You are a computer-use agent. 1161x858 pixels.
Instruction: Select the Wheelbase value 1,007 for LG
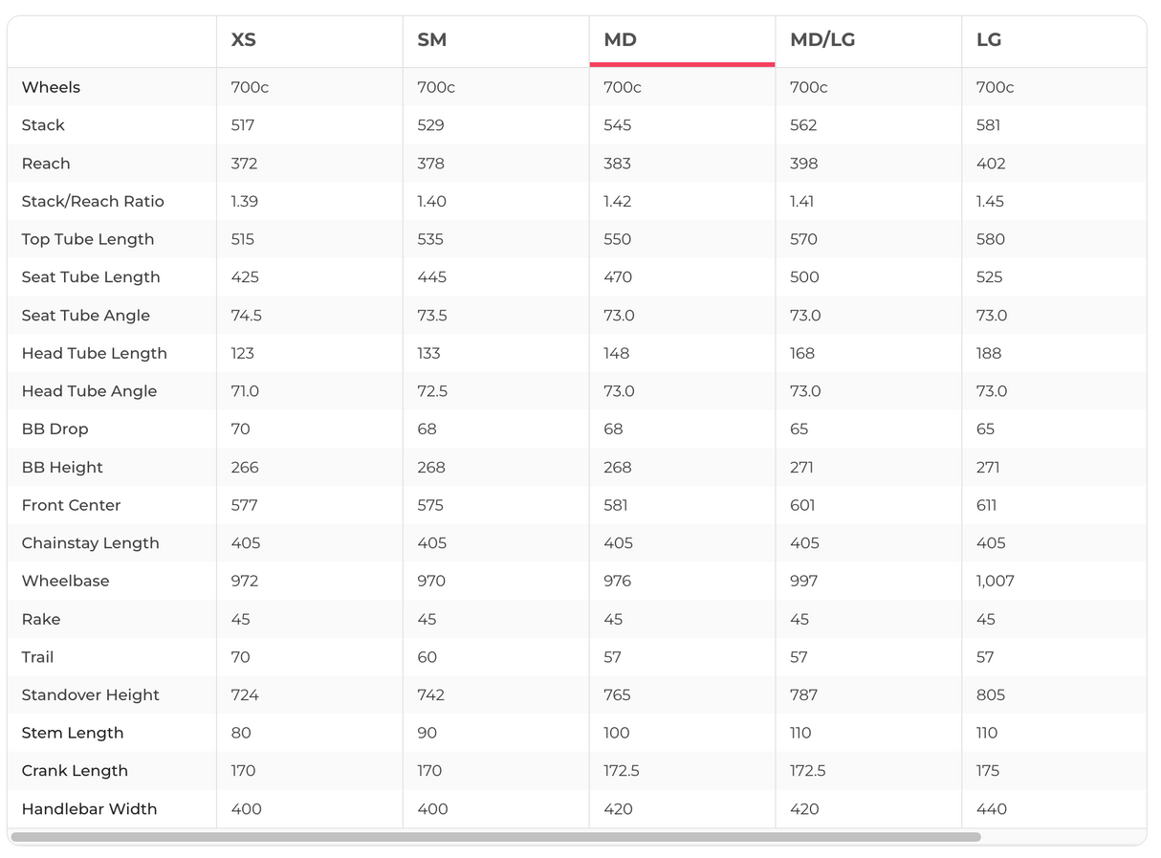tap(996, 581)
